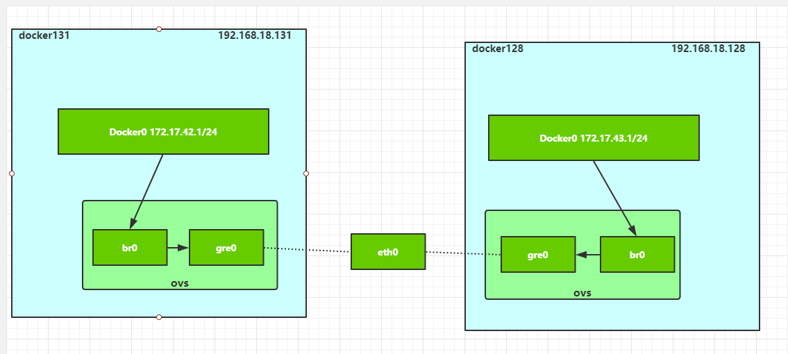Click the br0 node inside docker131
This screenshot has width=788, height=354.
(130, 247)
